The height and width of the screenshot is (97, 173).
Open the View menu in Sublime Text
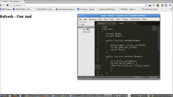[x=106, y=19]
